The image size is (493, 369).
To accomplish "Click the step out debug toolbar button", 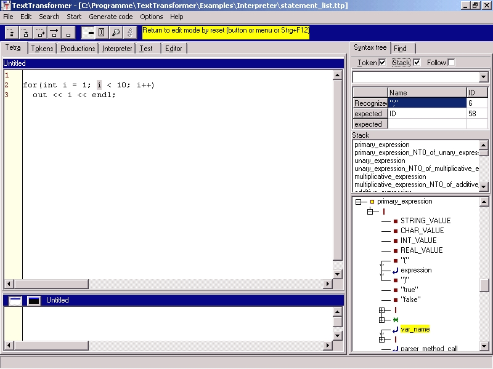I will (x=40, y=33).
